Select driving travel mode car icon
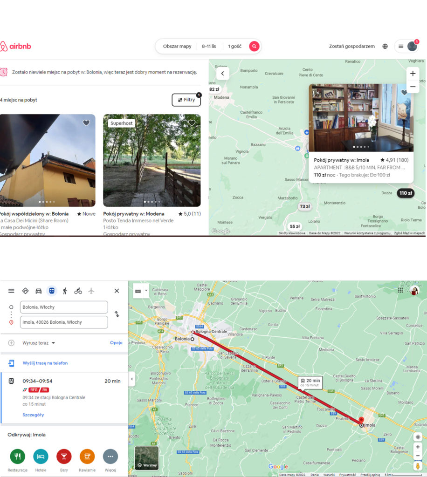Screen dimensions: 427x477 click(38, 291)
